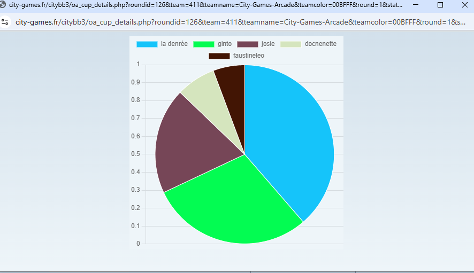Toggle ginto legend label text

pos(225,44)
